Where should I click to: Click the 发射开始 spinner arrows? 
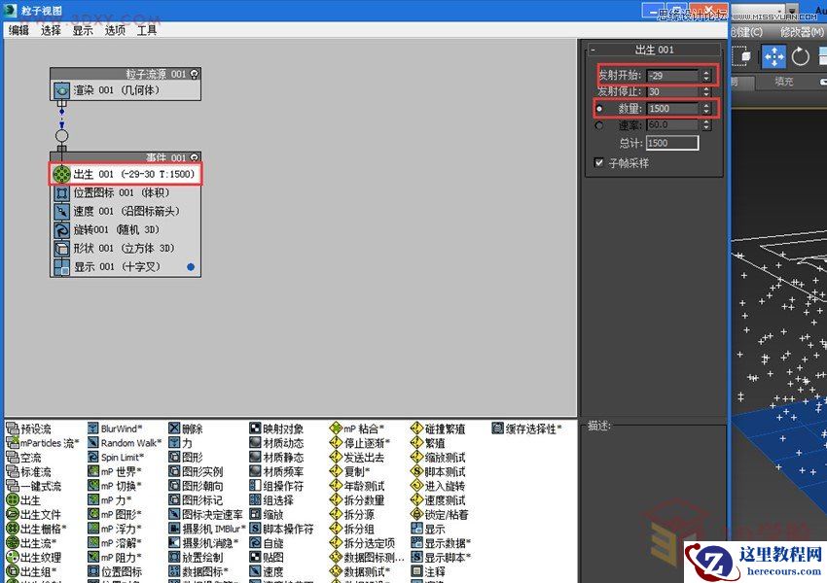[706, 76]
